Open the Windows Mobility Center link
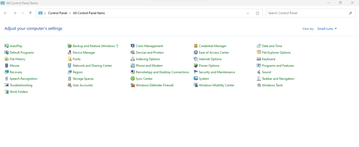The width and height of the screenshot is (359, 147). 217,85
